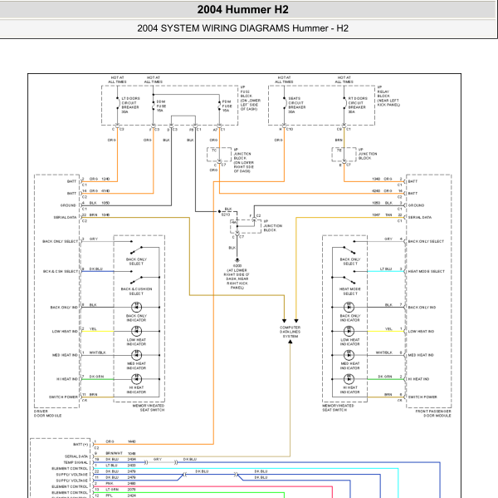Click the 'LT BLU' wire label near Heat Mode Select
This screenshot has height=498, width=498.
(x=386, y=269)
